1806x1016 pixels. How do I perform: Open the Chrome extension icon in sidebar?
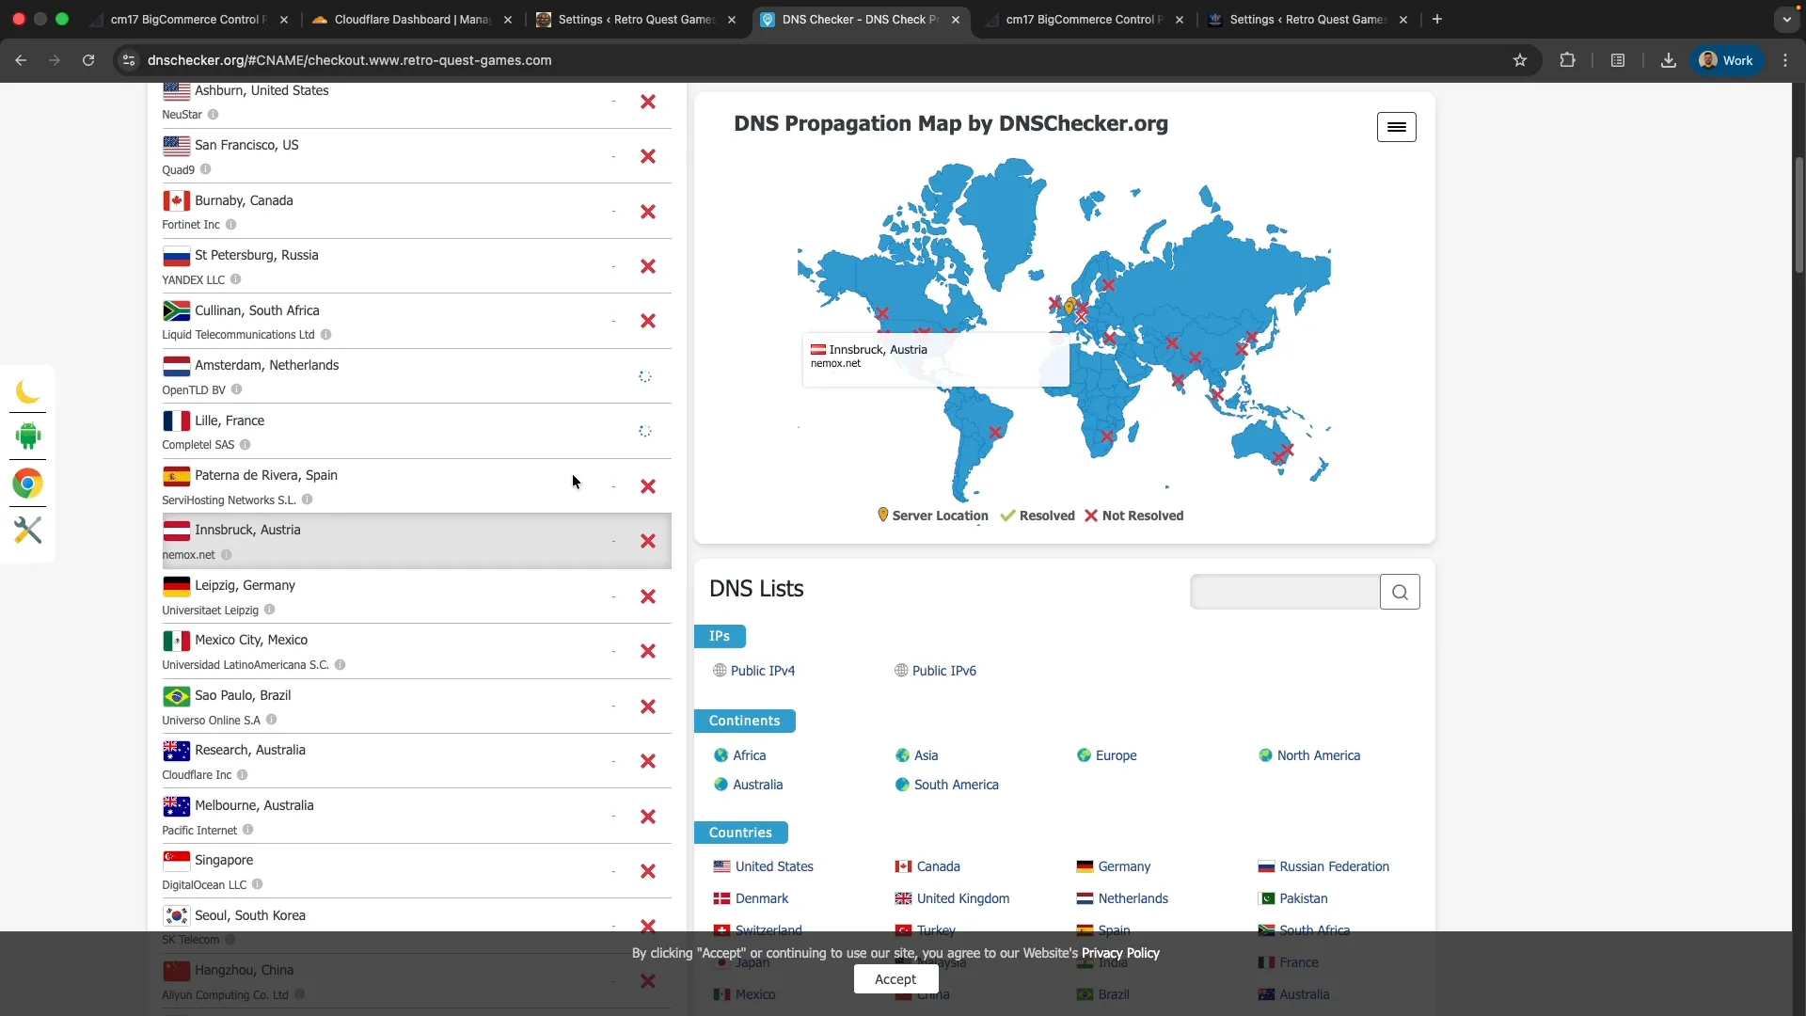(x=27, y=484)
